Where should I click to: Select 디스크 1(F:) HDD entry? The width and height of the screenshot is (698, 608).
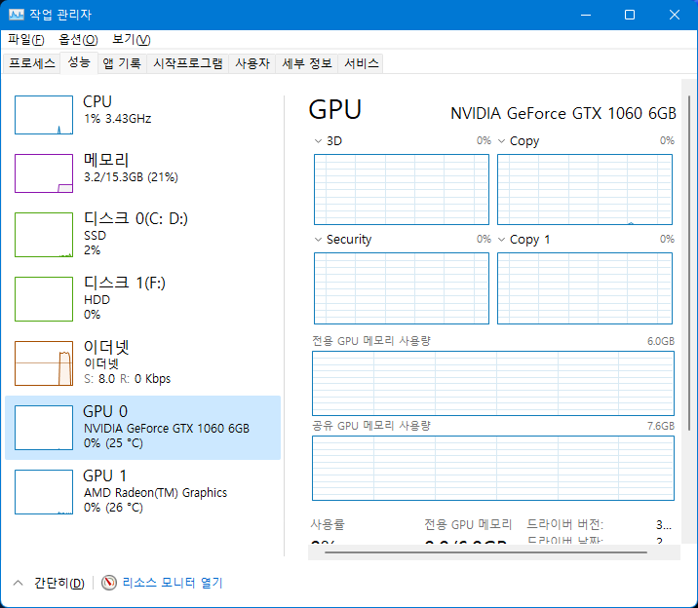coord(142,299)
